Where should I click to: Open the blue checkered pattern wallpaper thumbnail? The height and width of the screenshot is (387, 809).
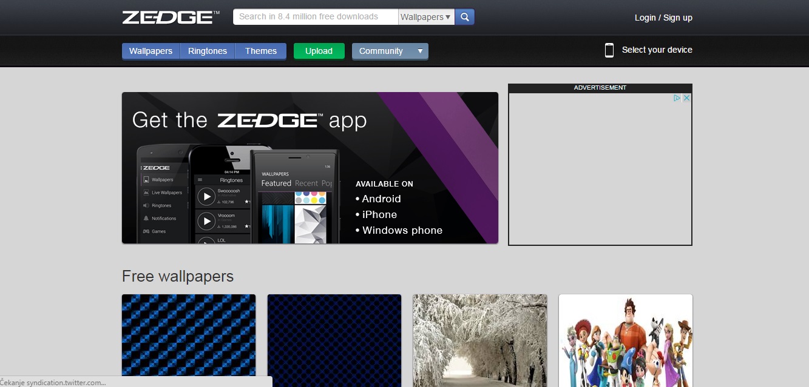click(189, 339)
